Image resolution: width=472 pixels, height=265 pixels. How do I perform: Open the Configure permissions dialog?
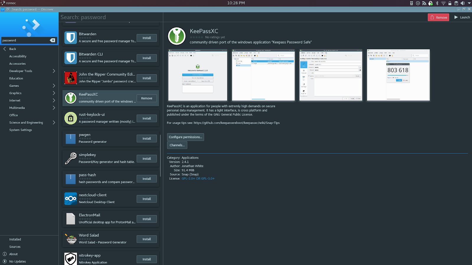click(185, 137)
